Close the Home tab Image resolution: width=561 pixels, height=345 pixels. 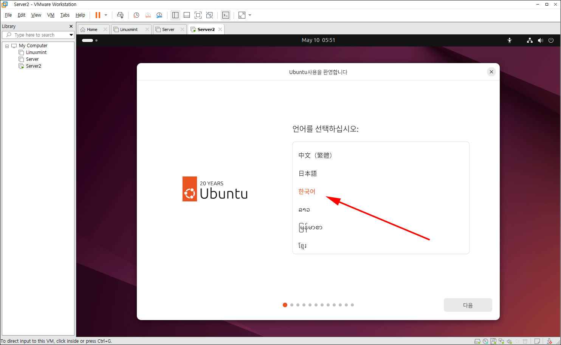click(105, 29)
